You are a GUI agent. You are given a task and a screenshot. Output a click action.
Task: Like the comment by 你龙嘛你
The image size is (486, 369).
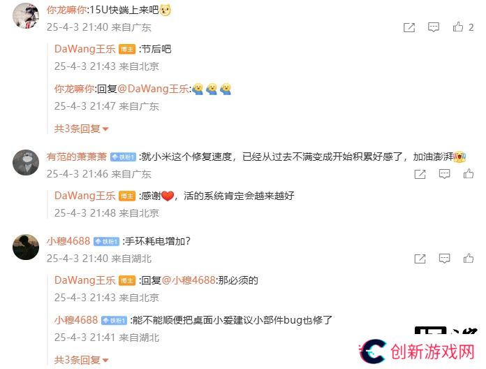point(458,27)
